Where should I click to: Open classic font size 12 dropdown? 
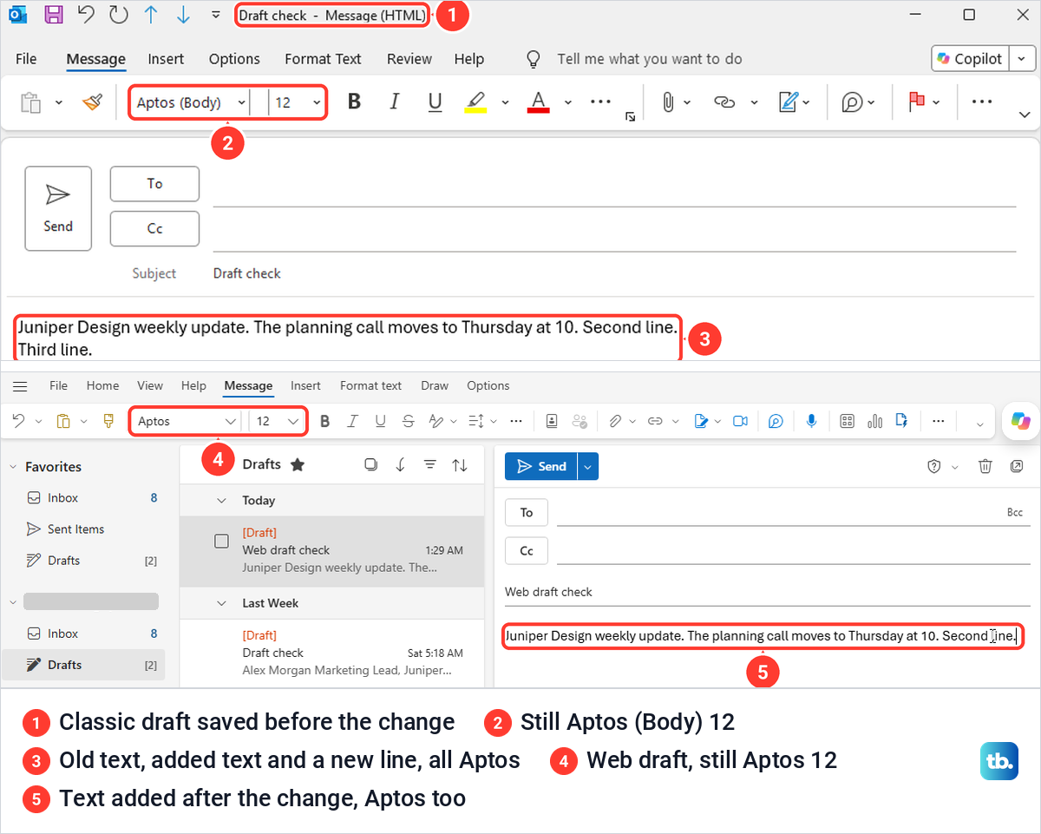click(317, 102)
